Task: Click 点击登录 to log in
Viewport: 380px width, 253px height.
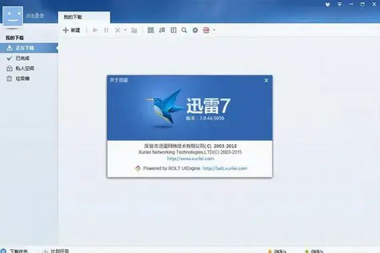Action: click(35, 16)
